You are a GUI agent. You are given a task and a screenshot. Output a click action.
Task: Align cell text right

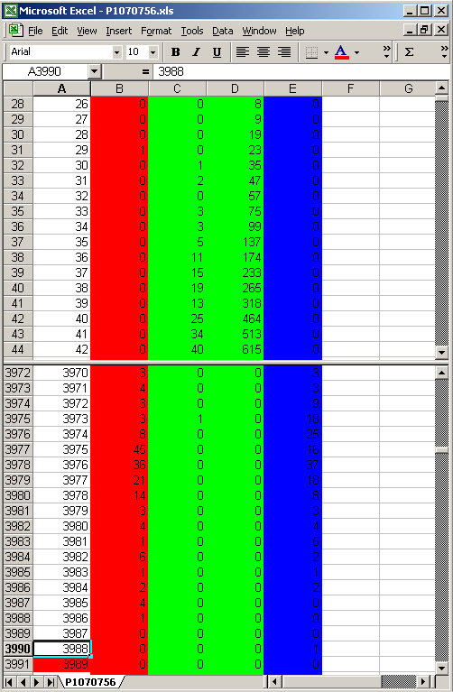[x=284, y=52]
